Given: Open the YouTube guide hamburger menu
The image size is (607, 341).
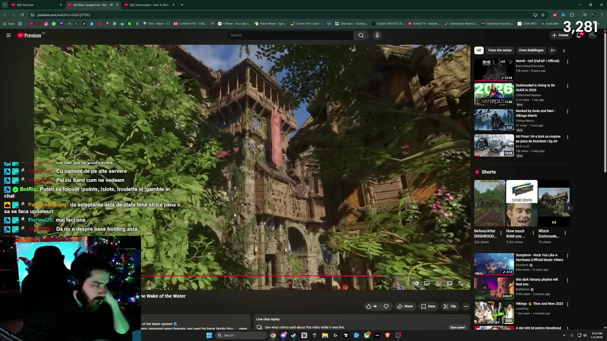Looking at the screenshot, I should pos(9,35).
